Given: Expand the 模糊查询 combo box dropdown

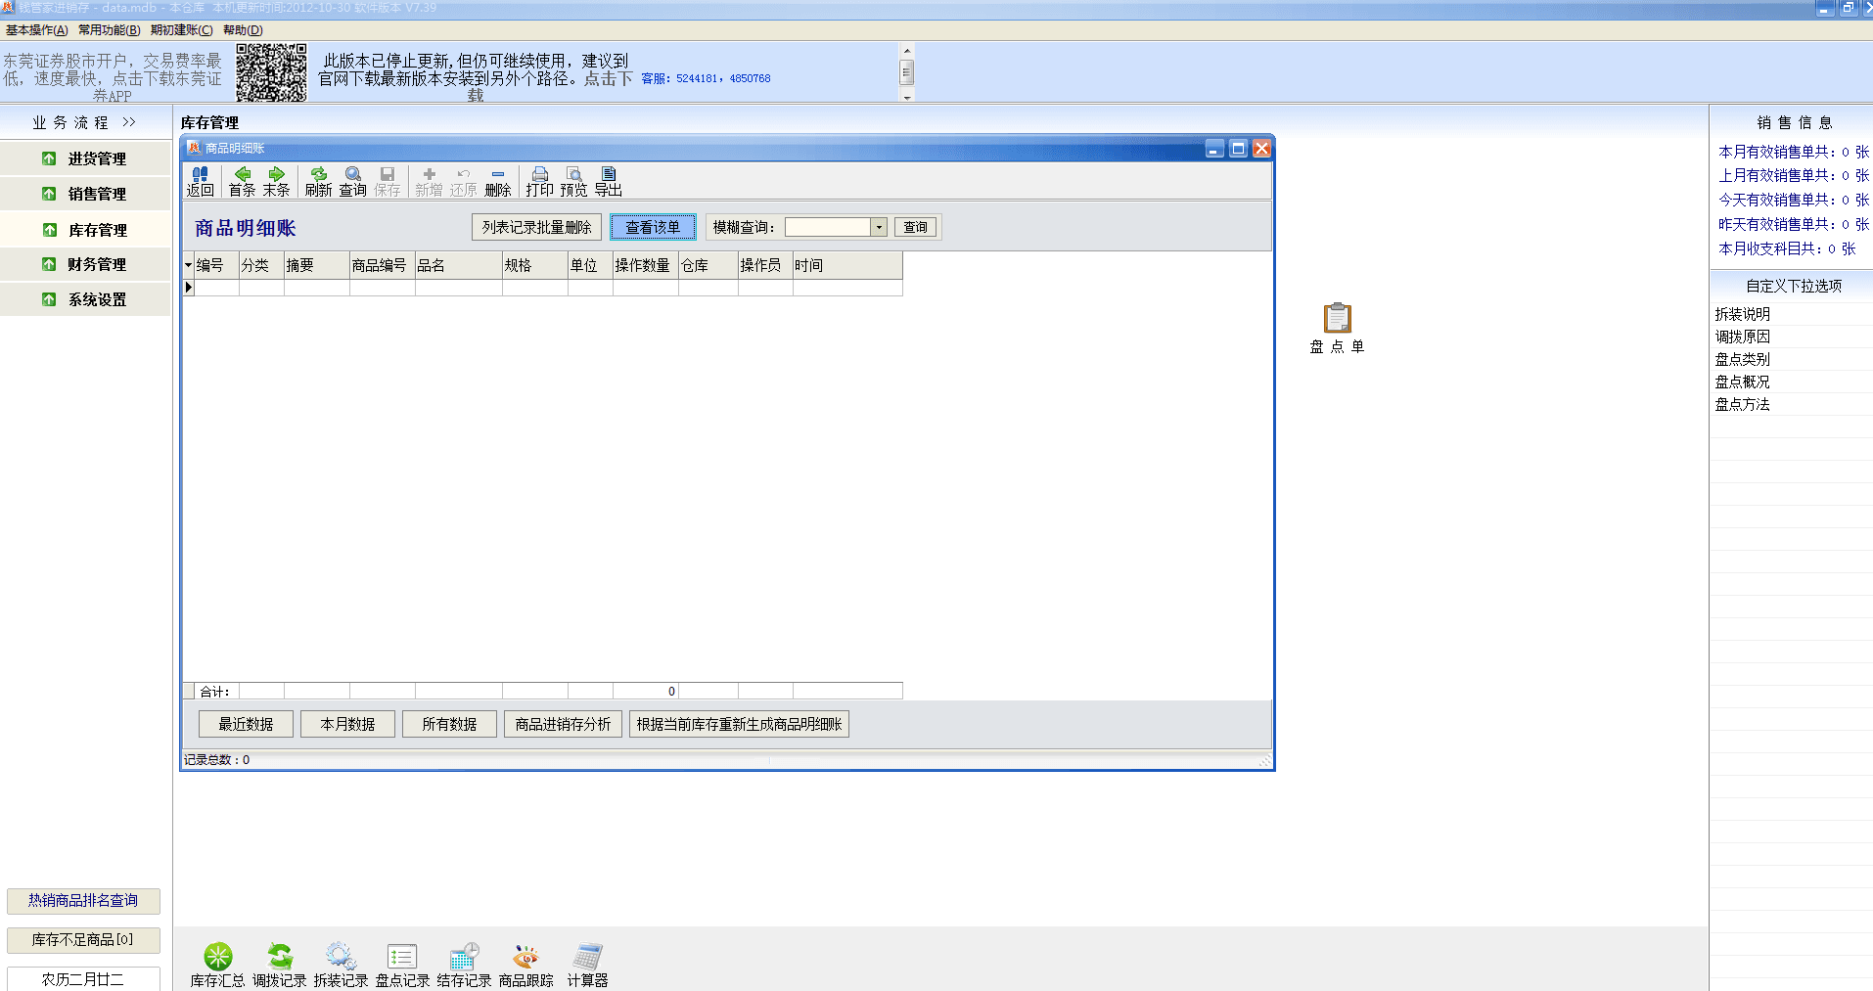Looking at the screenshot, I should pos(879,228).
